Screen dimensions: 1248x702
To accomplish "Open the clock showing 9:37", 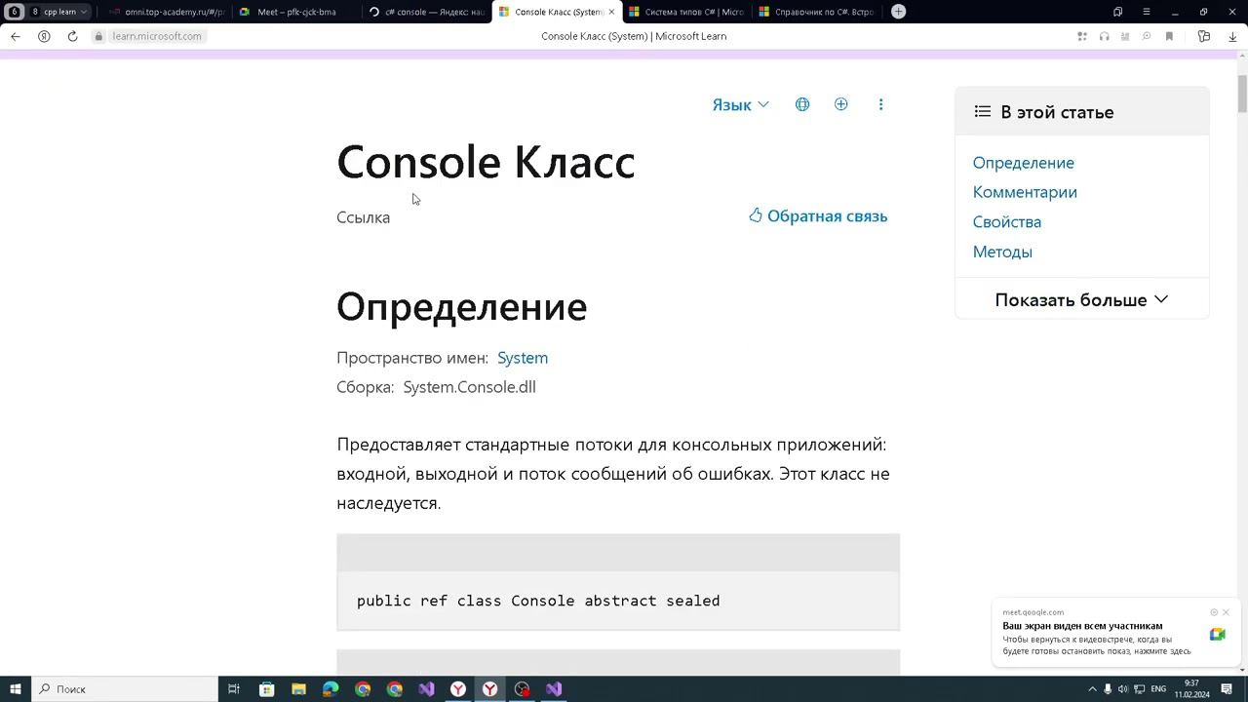I will 1191,689.
